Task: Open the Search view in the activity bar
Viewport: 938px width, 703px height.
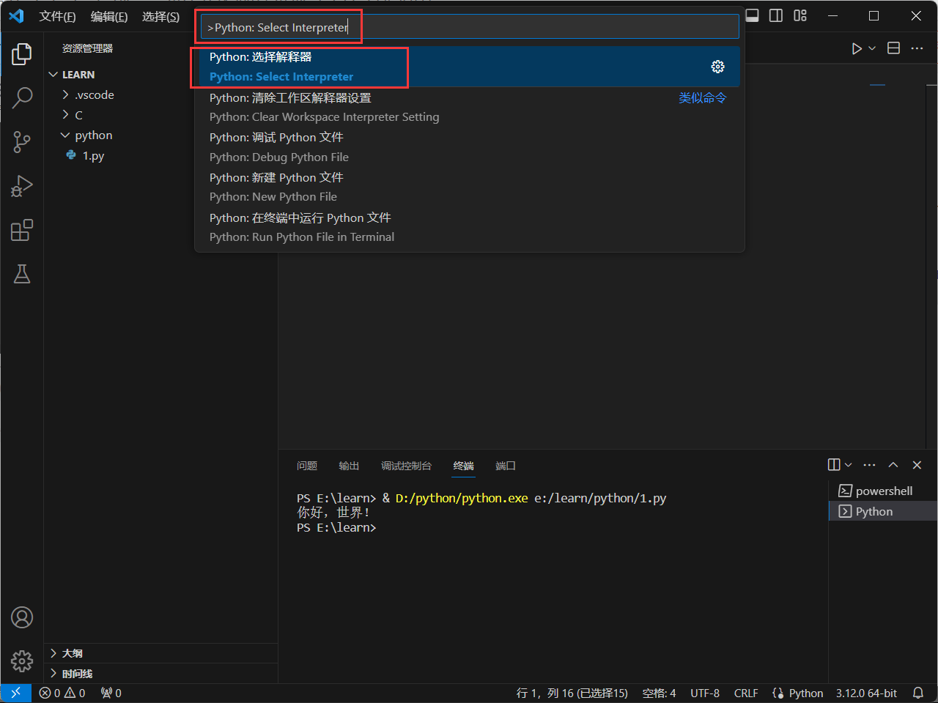Action: [x=21, y=97]
